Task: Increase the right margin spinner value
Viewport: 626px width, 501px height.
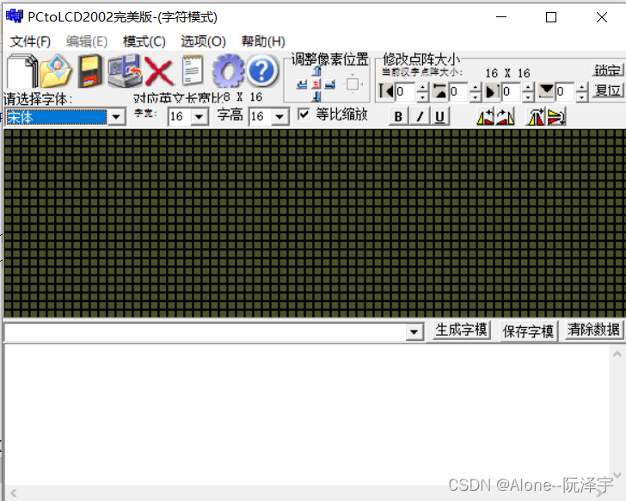Action: click(528, 87)
